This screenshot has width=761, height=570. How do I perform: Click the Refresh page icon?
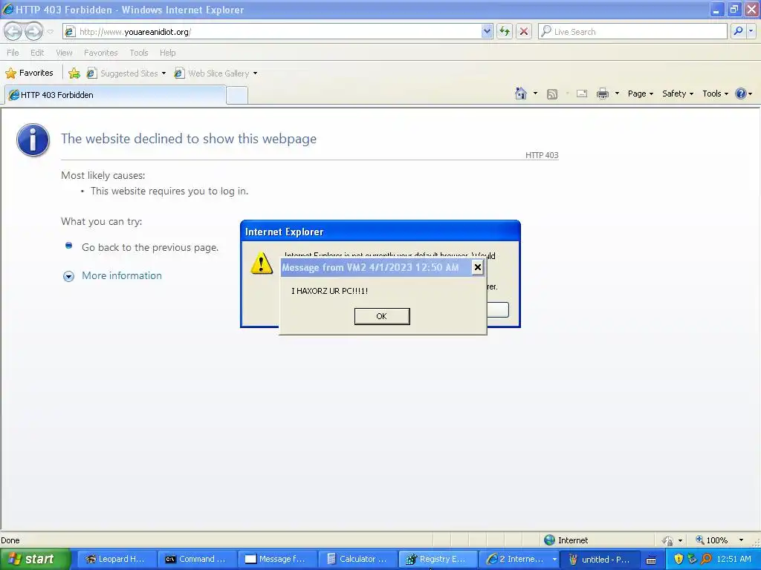click(505, 31)
